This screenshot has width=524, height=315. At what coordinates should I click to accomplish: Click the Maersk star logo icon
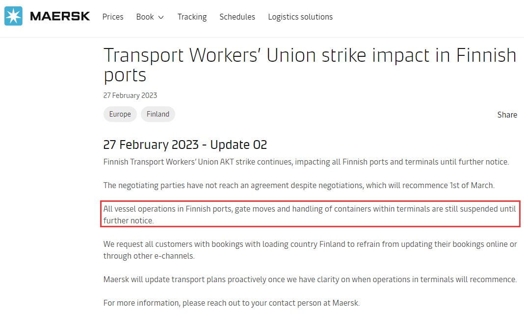[x=13, y=16]
